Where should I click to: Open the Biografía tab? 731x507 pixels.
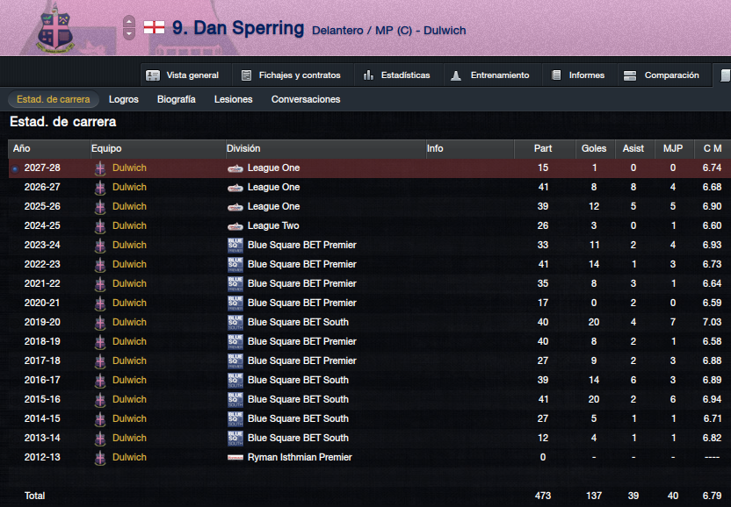[177, 99]
